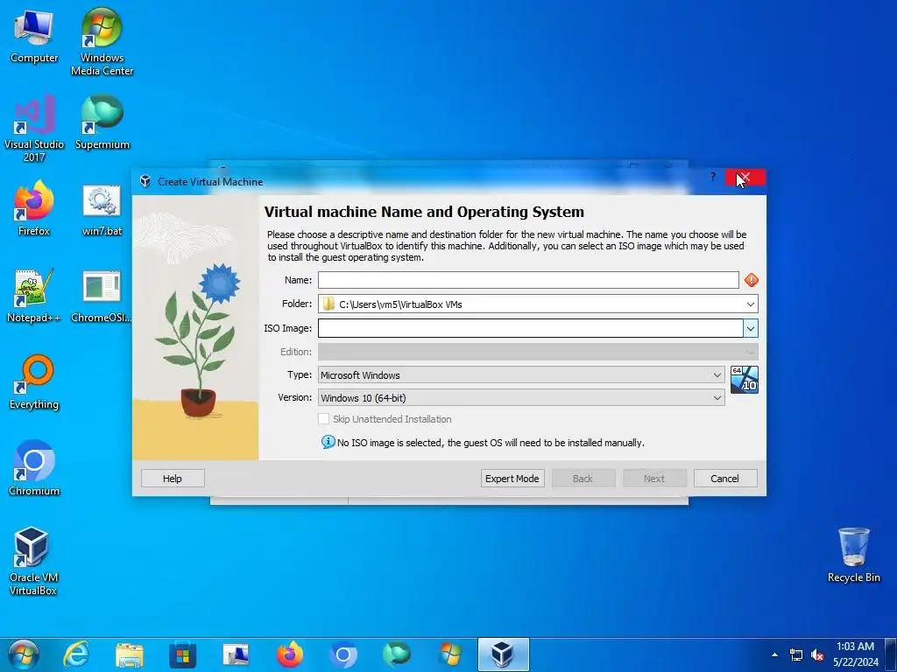Click the taskbar clock and date

pos(855,654)
